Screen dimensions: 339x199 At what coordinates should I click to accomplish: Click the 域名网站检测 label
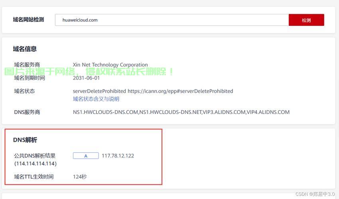(28, 20)
